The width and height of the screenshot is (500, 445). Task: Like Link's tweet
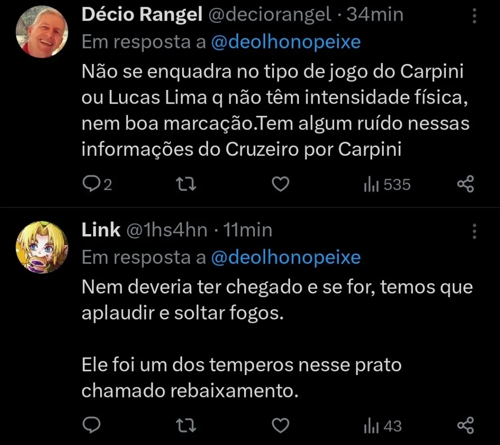click(280, 425)
